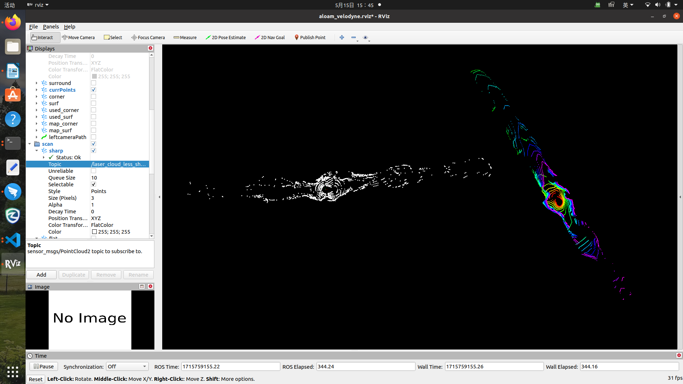Click the white Color swatch of sharp

tap(95, 232)
